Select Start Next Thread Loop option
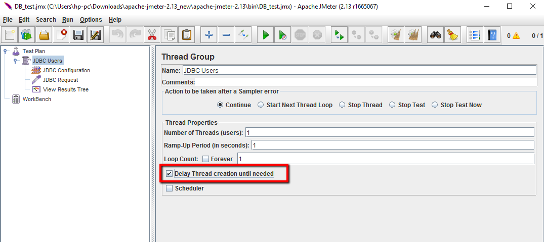The height and width of the screenshot is (242, 544). pos(261,105)
